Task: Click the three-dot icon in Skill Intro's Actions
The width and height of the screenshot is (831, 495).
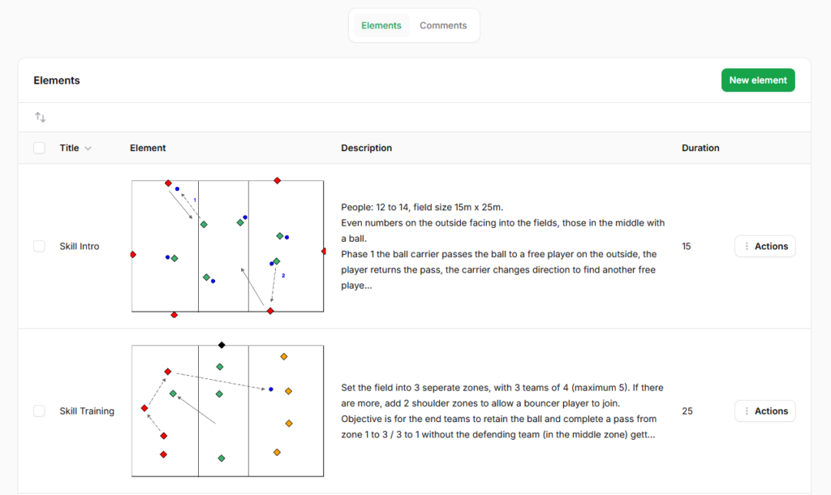Action: tap(747, 247)
